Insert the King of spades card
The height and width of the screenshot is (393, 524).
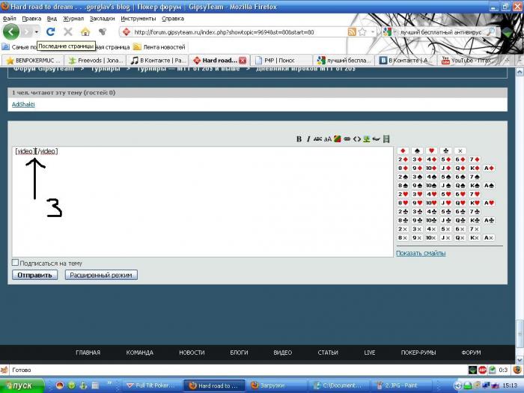[x=475, y=186]
